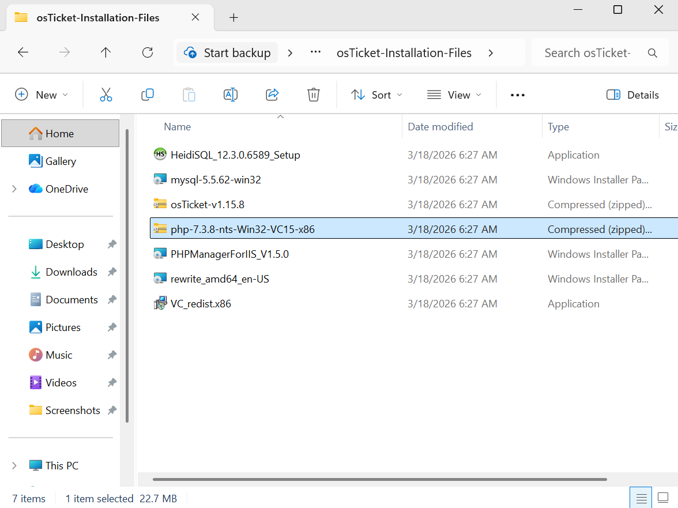Switch to large thumbnails view icon
Image resolution: width=678 pixels, height=508 pixels.
pyautogui.click(x=663, y=498)
